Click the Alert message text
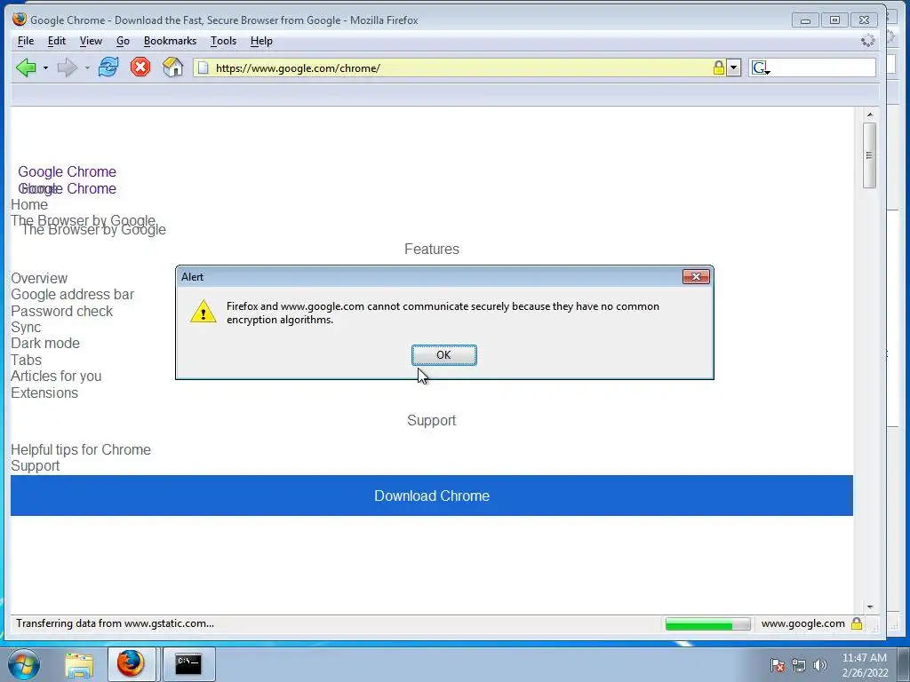 click(443, 313)
